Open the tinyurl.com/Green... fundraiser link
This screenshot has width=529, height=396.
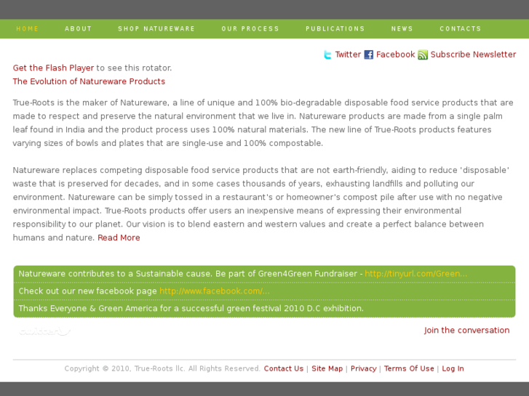(416, 274)
